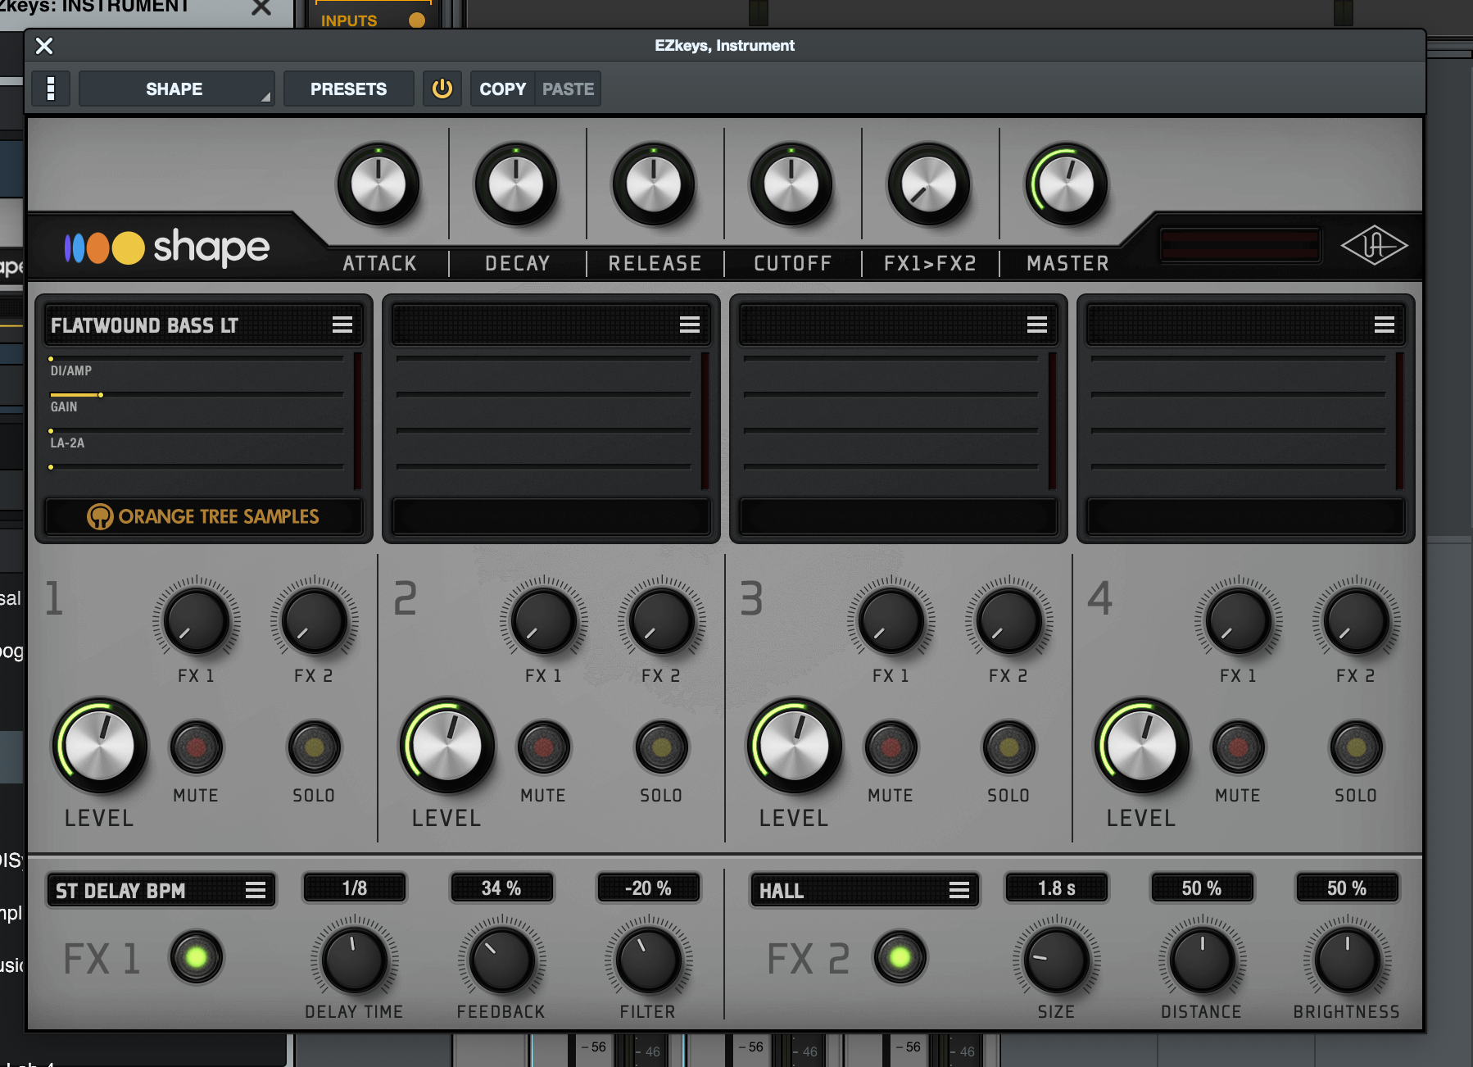Image resolution: width=1473 pixels, height=1067 pixels.
Task: Click the RELEASE knob
Action: [x=654, y=184]
